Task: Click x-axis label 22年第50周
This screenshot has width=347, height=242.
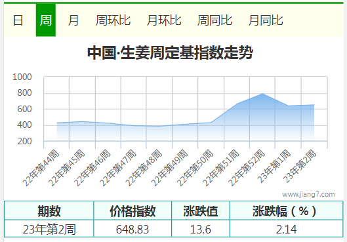Action: coord(195,168)
